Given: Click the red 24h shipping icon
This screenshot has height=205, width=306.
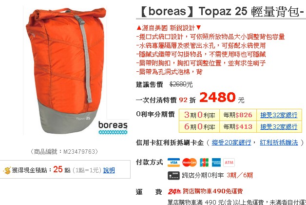Looking at the screenshot, I should click(174, 191).
